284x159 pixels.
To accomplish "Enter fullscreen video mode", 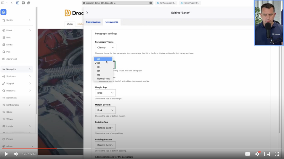I will pyautogui.click(x=277, y=154).
